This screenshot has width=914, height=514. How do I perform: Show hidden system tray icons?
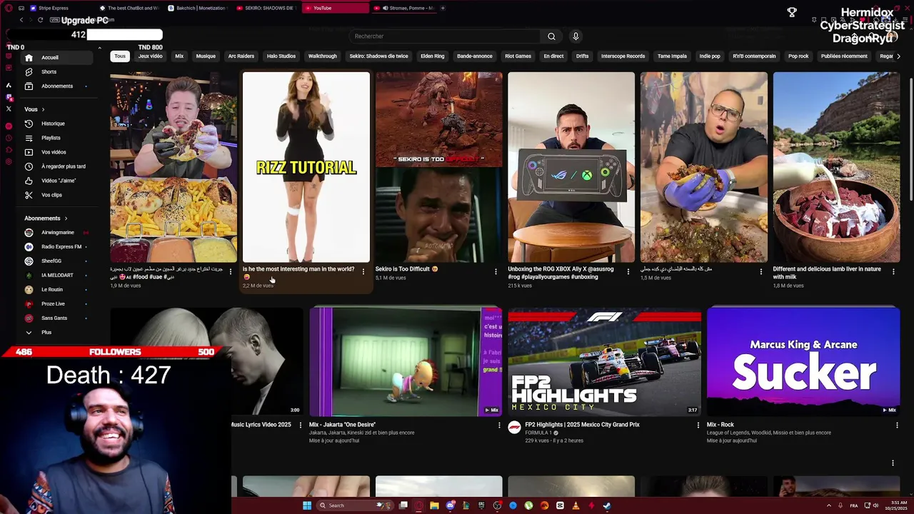tap(829, 505)
